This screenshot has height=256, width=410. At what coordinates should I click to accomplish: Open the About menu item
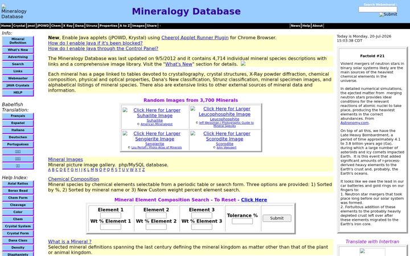click(x=317, y=26)
